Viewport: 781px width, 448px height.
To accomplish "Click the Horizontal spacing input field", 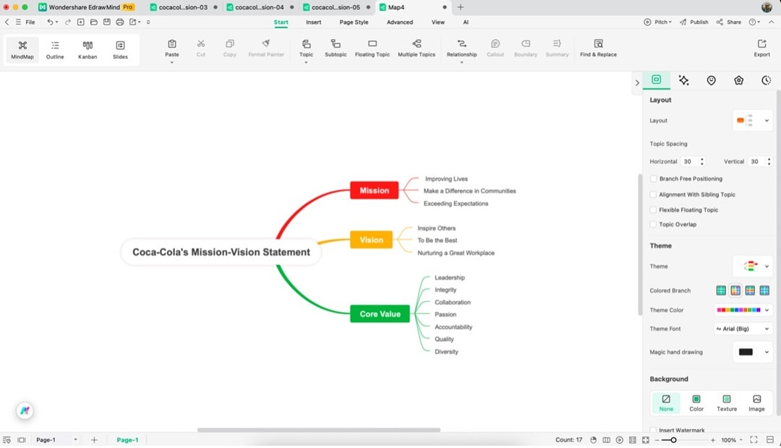I will click(x=689, y=161).
